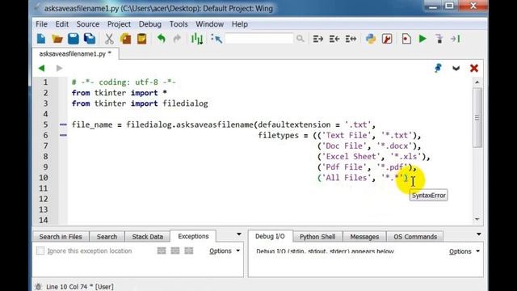The image size is (517, 291).
Task: Open the Debug menu
Action: pyautogui.click(x=150, y=24)
